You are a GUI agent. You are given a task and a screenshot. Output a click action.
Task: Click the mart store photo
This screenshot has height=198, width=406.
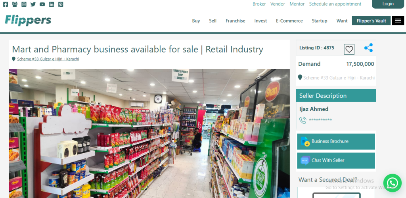(x=149, y=133)
